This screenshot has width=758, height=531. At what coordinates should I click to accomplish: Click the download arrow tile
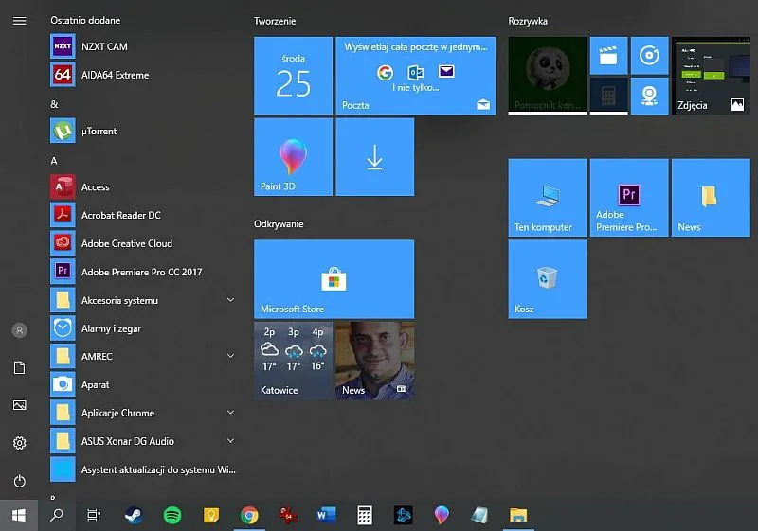coord(374,157)
